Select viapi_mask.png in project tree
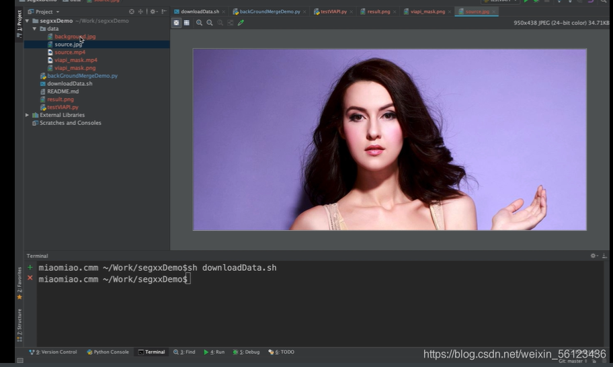This screenshot has width=613, height=367. coord(75,68)
